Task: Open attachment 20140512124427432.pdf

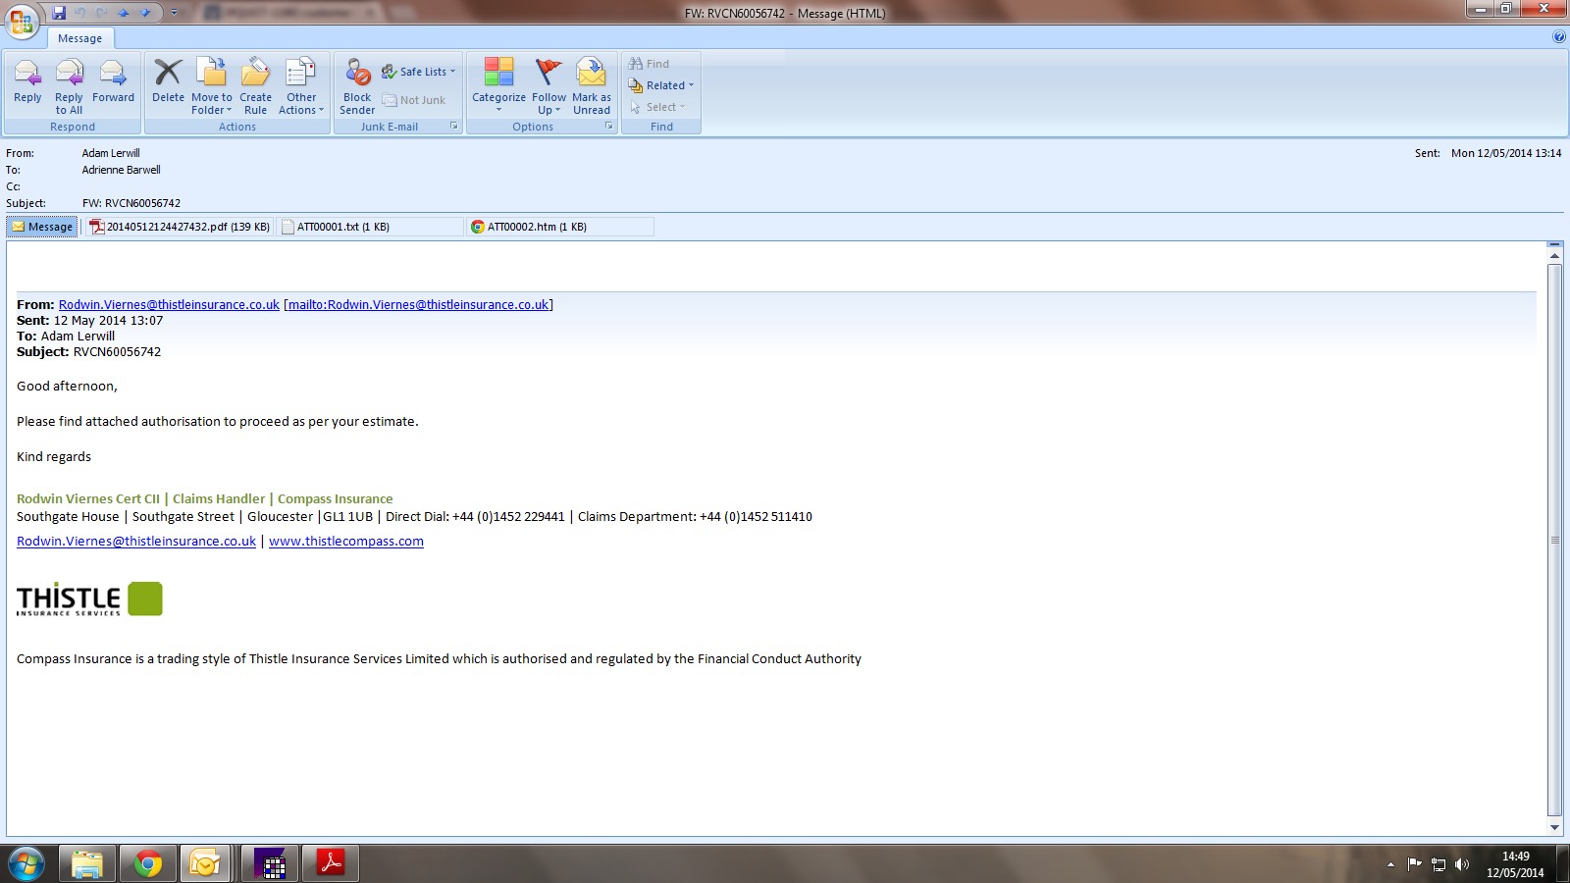Action: (180, 227)
